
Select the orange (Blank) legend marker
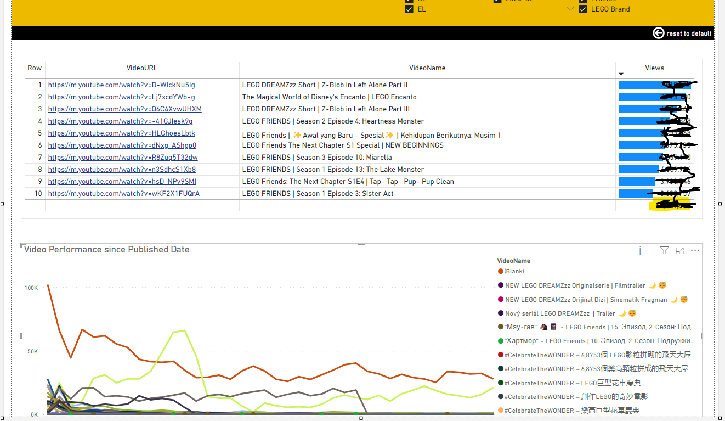click(x=500, y=271)
